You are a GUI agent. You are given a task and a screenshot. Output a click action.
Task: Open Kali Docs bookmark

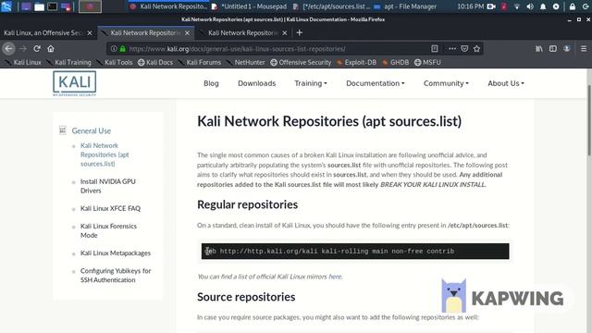pyautogui.click(x=155, y=62)
